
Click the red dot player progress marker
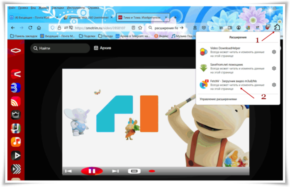(152, 171)
